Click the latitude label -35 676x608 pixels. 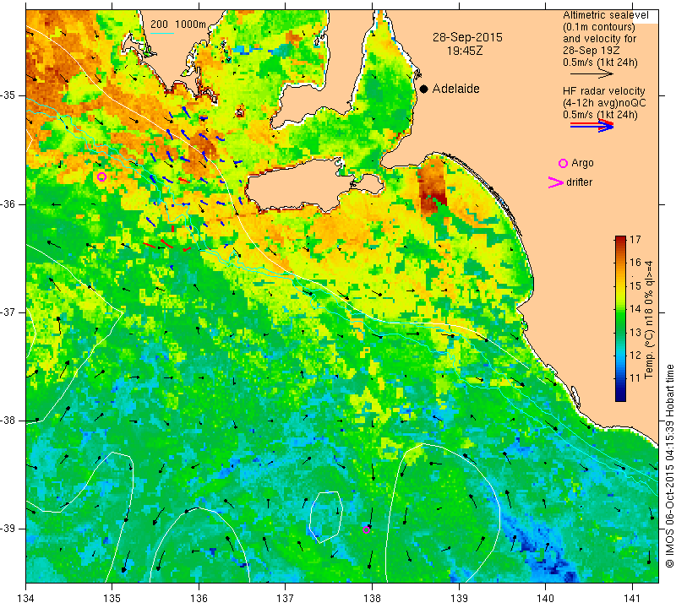(x=8, y=95)
